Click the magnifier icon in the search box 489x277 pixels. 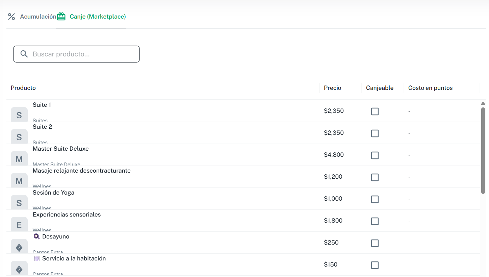[24, 54]
